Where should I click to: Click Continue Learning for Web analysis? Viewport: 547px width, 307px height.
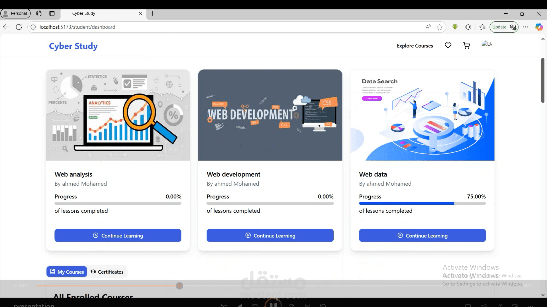click(x=118, y=235)
